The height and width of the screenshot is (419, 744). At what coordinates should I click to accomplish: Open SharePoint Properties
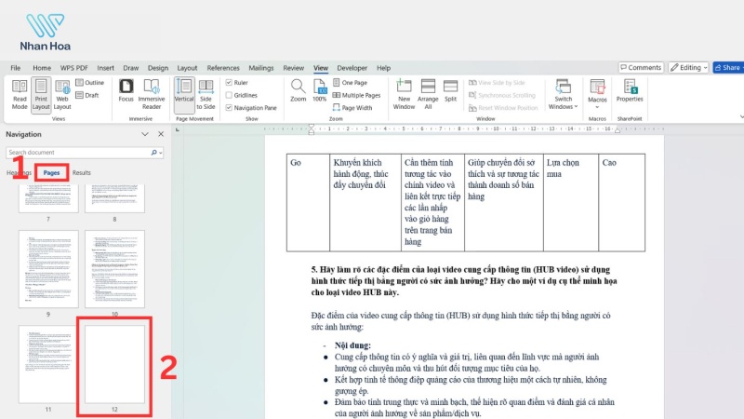pos(630,90)
